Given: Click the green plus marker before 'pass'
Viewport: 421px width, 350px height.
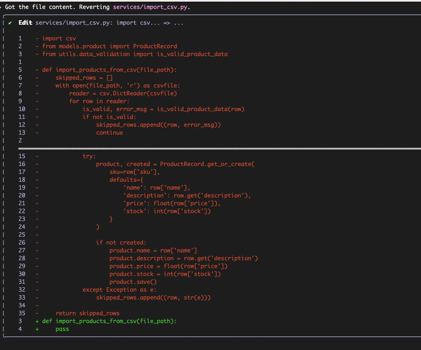Looking at the screenshot, I should tap(37, 329).
